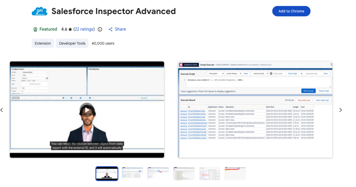
Task: Click the Script Execute screenshot image
Action: (256, 110)
